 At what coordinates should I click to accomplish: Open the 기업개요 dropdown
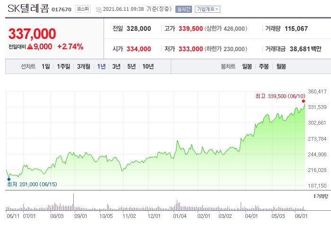click(207, 9)
